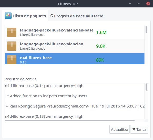Start the update with Actualitza button

point(119,129)
